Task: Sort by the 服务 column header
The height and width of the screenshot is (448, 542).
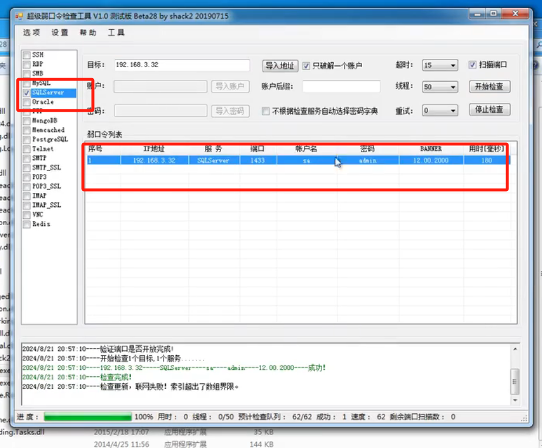Action: coord(214,149)
